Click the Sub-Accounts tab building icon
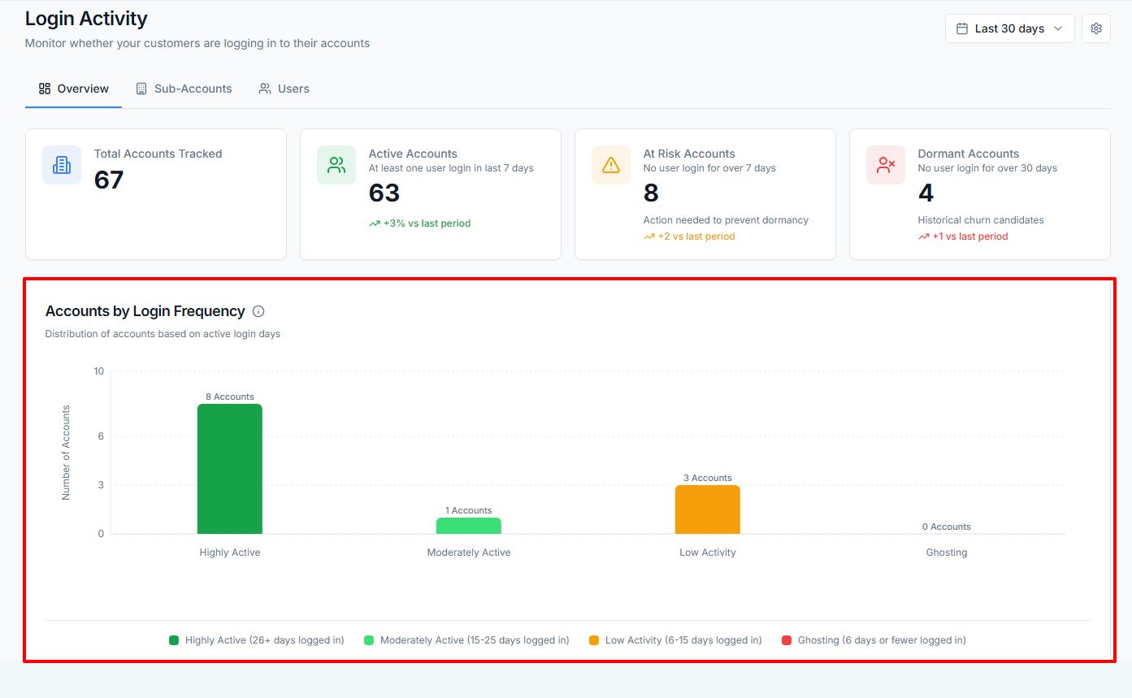Screen dimensions: 1132x698 point(141,89)
